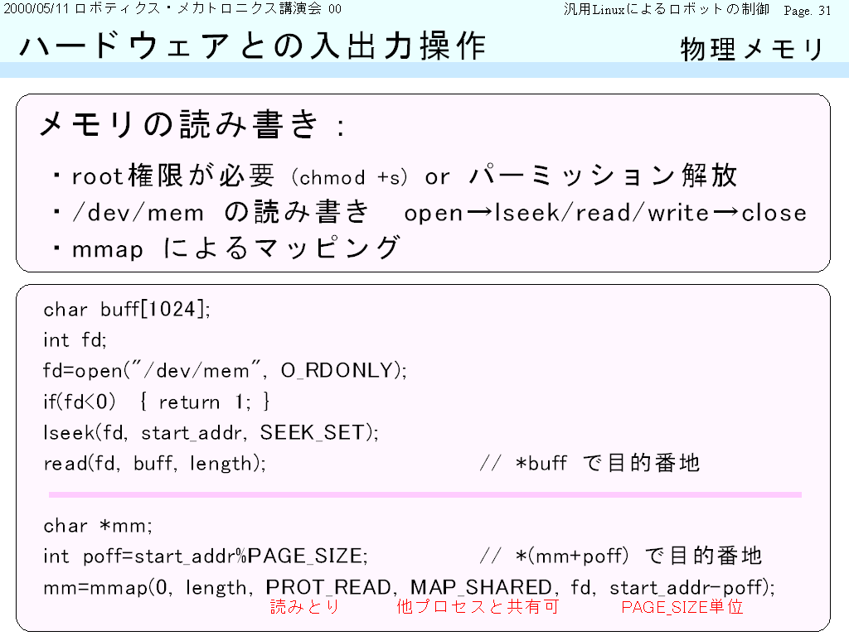The height and width of the screenshot is (636, 849).
Task: Click the heading メモリの読み書き
Action: tap(179, 124)
